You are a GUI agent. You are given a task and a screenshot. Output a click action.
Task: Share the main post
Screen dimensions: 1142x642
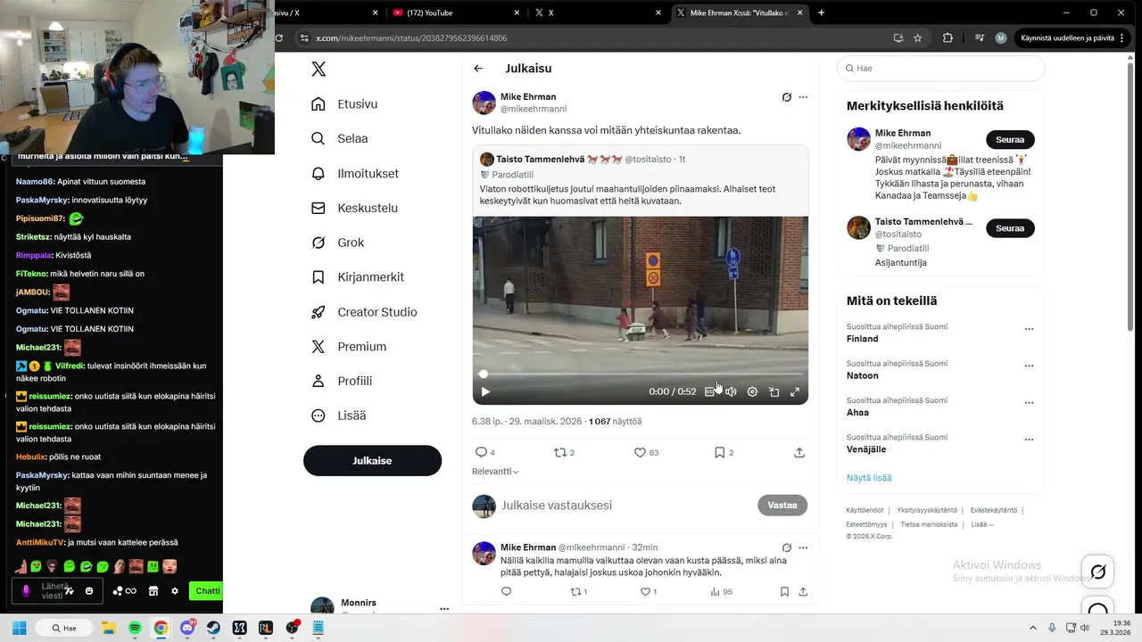[x=799, y=453]
